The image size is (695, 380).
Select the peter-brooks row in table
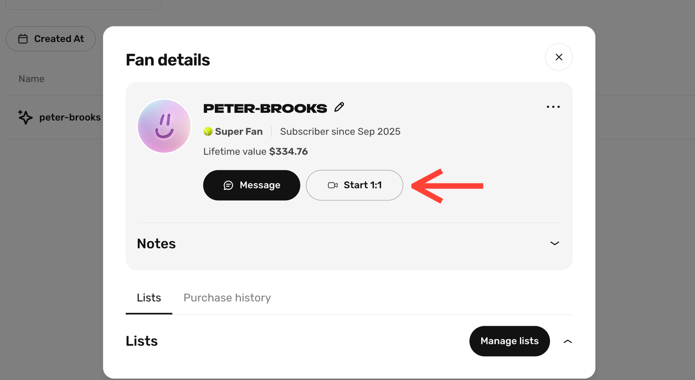point(70,117)
